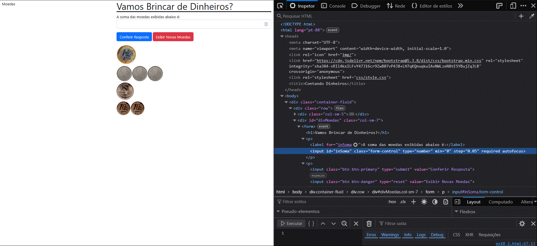
Task: Toggle the .cls classes panel
Action: coord(403,202)
